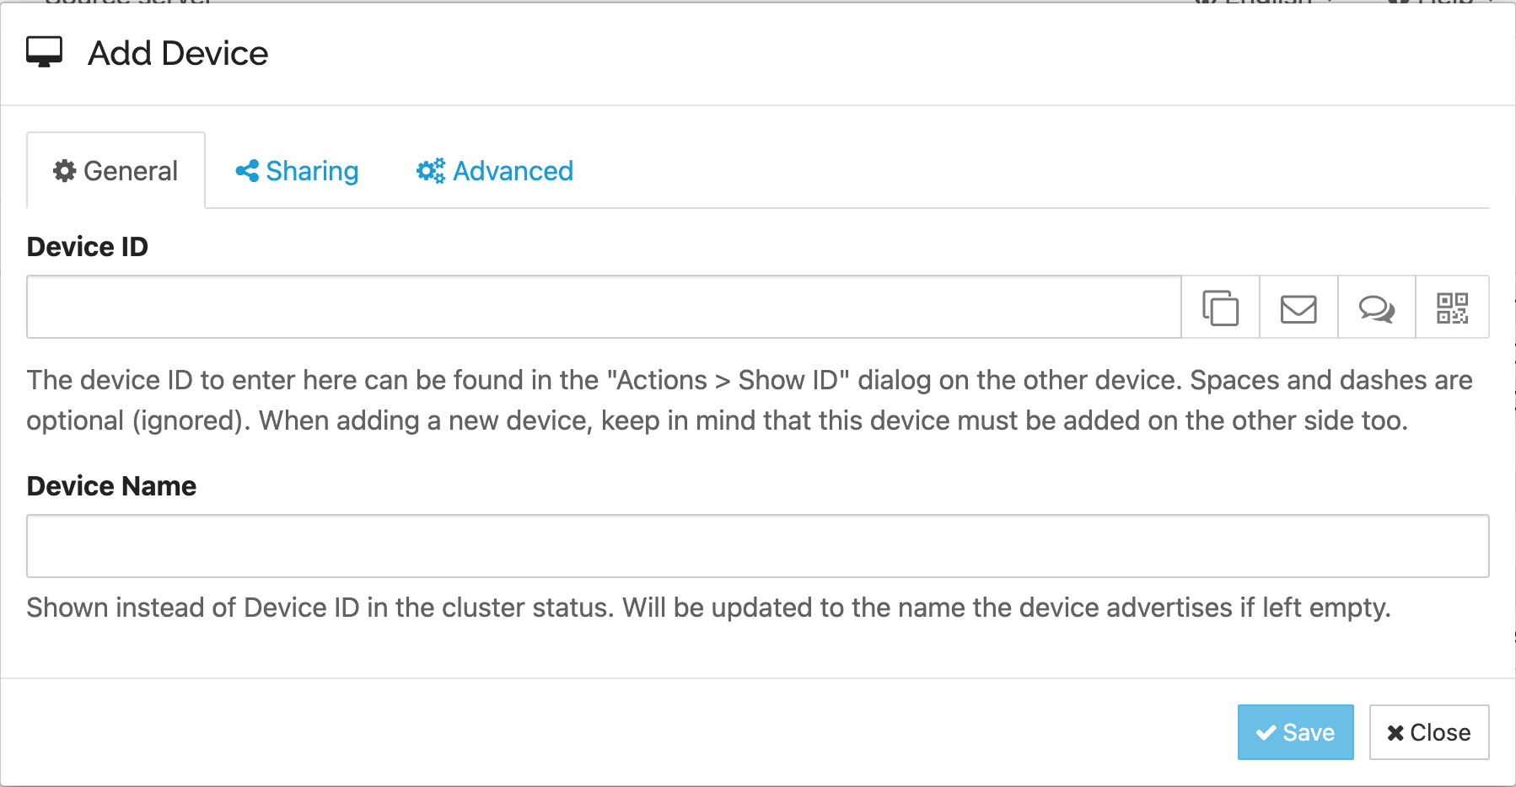
Task: Go to the Advanced tab
Action: (496, 171)
